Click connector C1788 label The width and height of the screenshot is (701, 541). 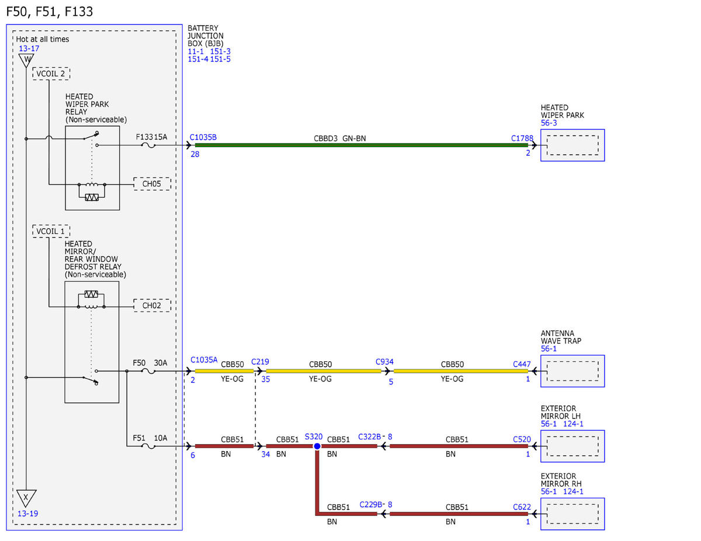click(523, 138)
